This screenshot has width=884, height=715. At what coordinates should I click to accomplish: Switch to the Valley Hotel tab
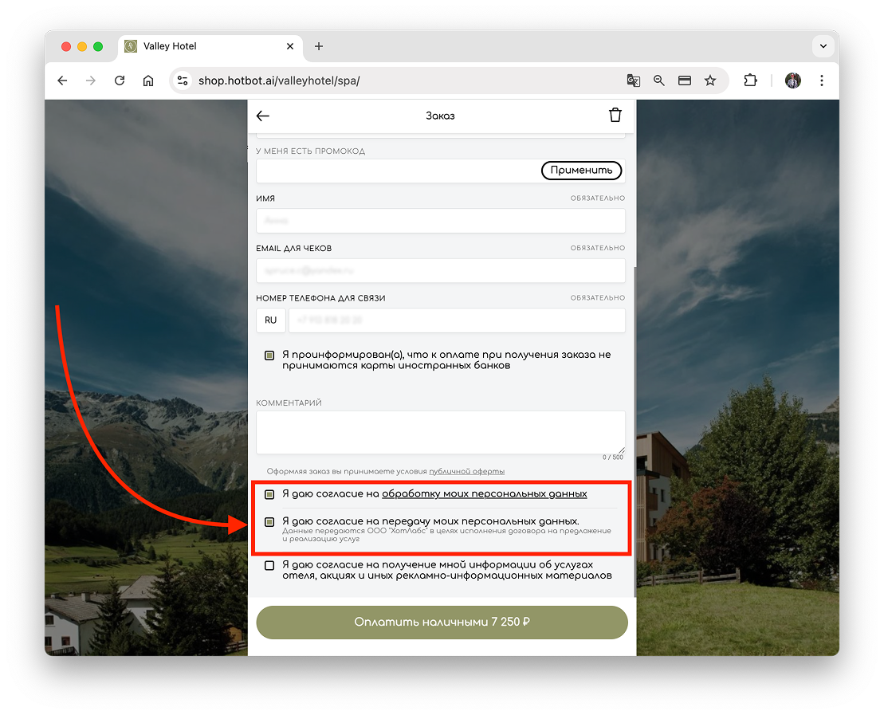[210, 46]
